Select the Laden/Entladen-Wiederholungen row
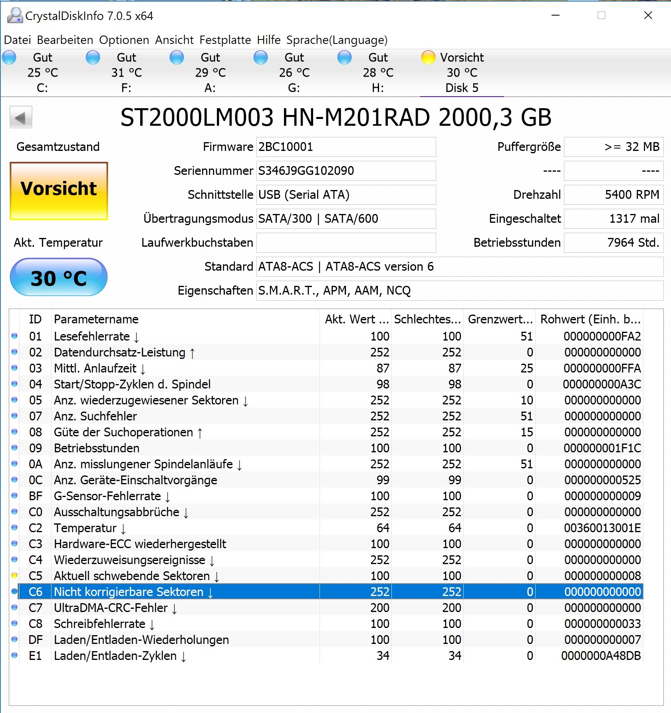The width and height of the screenshot is (671, 713). pos(326,640)
